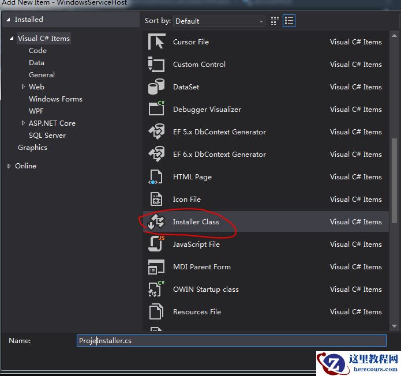Click the Custom Control template icon
The image size is (401, 376).
click(x=156, y=64)
